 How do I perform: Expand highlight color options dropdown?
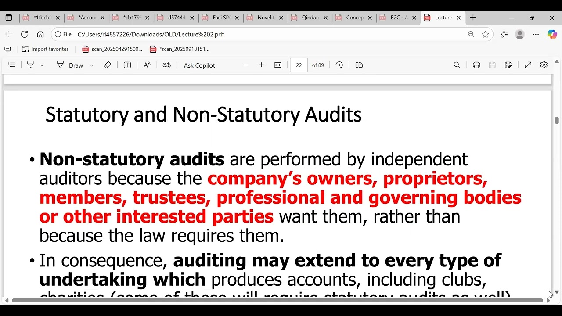(42, 65)
